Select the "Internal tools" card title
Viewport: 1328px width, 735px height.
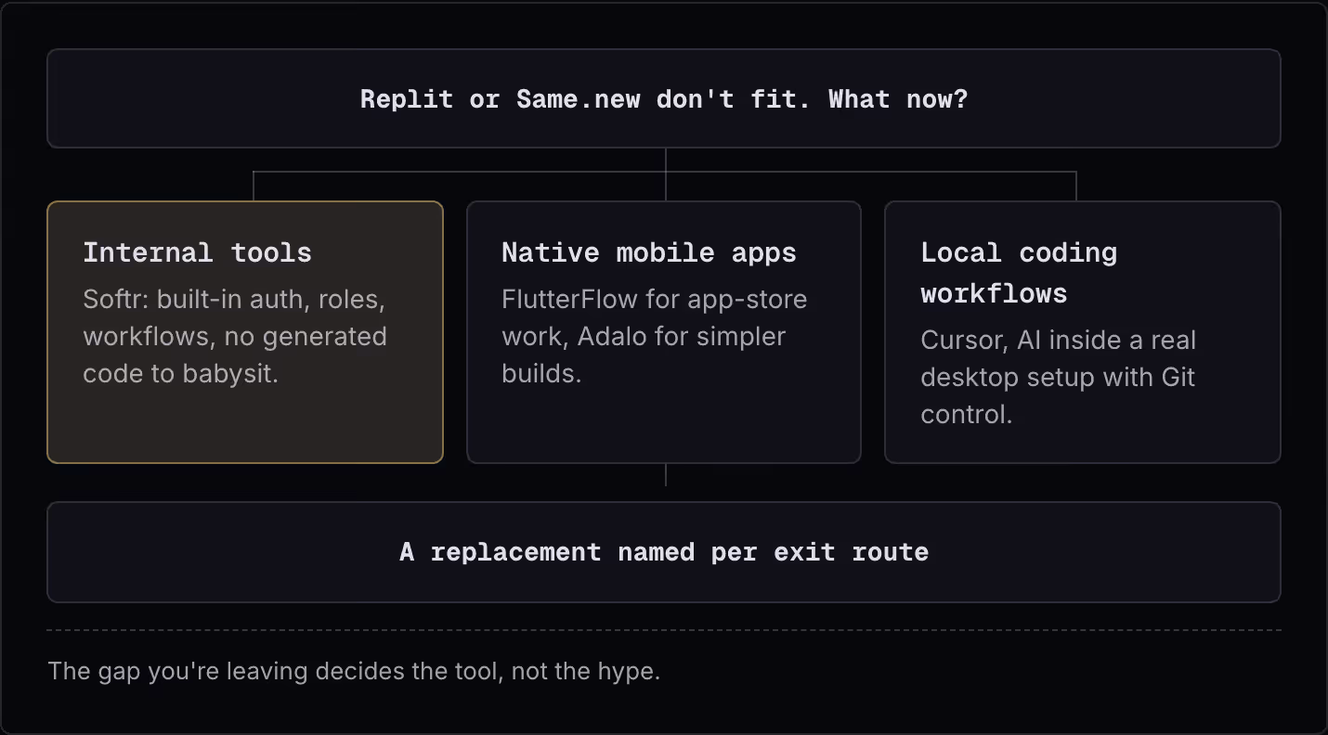point(197,252)
